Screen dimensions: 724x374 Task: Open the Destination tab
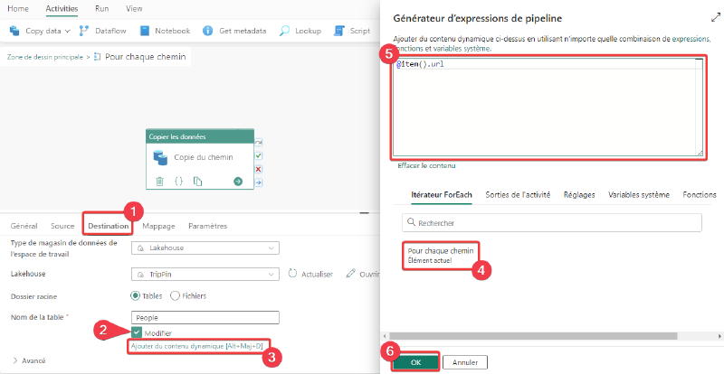coord(109,226)
